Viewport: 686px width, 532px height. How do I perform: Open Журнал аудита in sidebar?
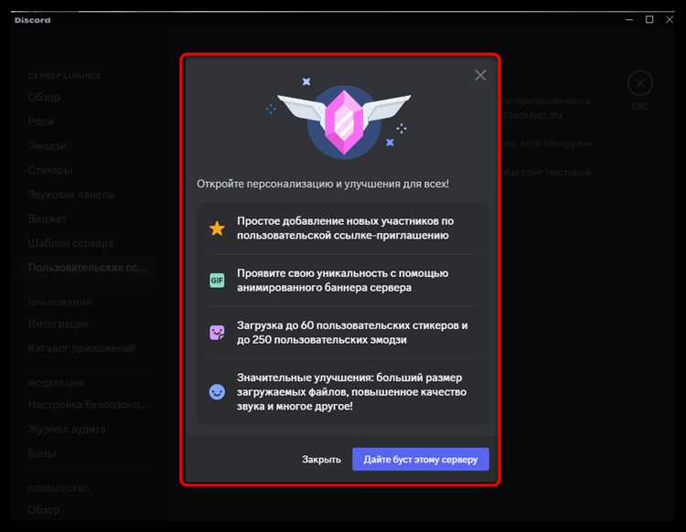point(67,430)
